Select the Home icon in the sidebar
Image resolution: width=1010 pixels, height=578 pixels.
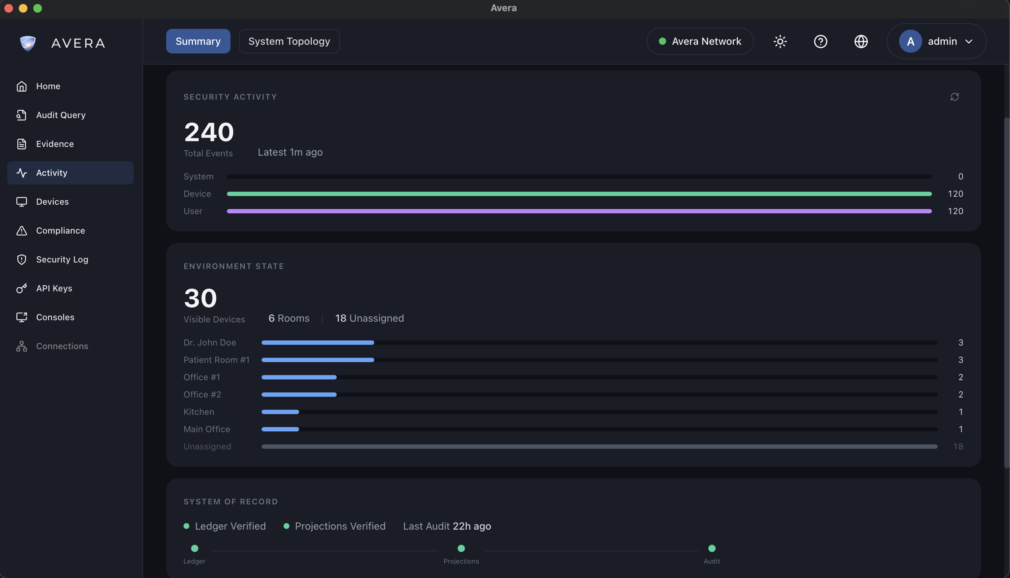pos(22,86)
